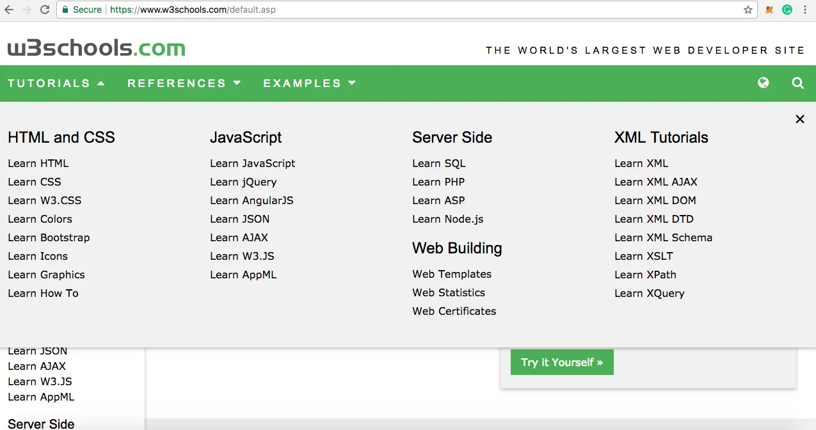Open Learn XQuery tutorial
Image resolution: width=816 pixels, height=430 pixels.
coord(650,293)
